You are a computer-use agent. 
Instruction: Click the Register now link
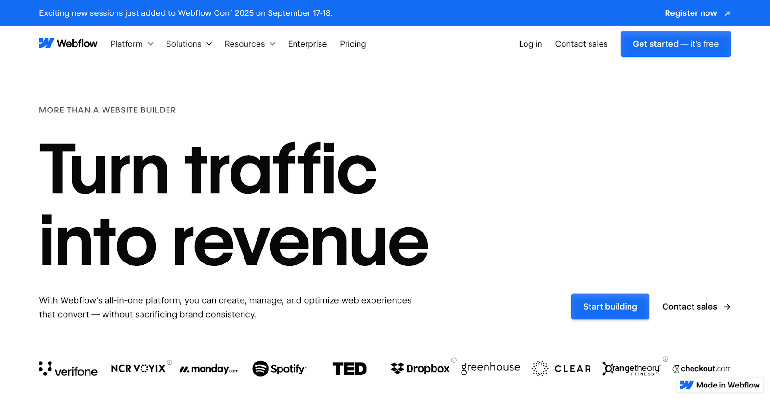pos(697,13)
